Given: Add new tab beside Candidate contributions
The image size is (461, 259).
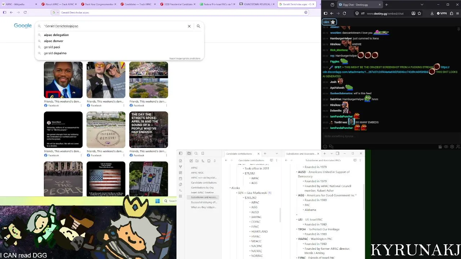Looking at the screenshot, I should tap(265, 154).
